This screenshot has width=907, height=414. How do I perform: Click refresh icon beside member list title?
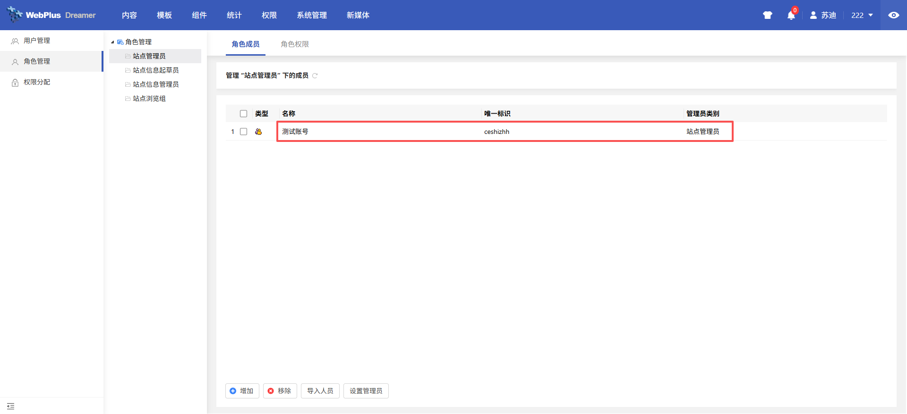click(315, 75)
